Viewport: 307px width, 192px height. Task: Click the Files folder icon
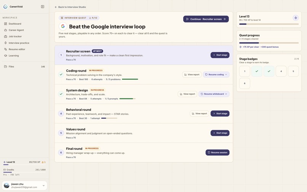pyautogui.click(x=5, y=67)
